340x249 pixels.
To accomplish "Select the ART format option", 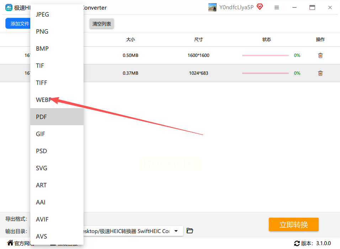I will click(57, 185).
